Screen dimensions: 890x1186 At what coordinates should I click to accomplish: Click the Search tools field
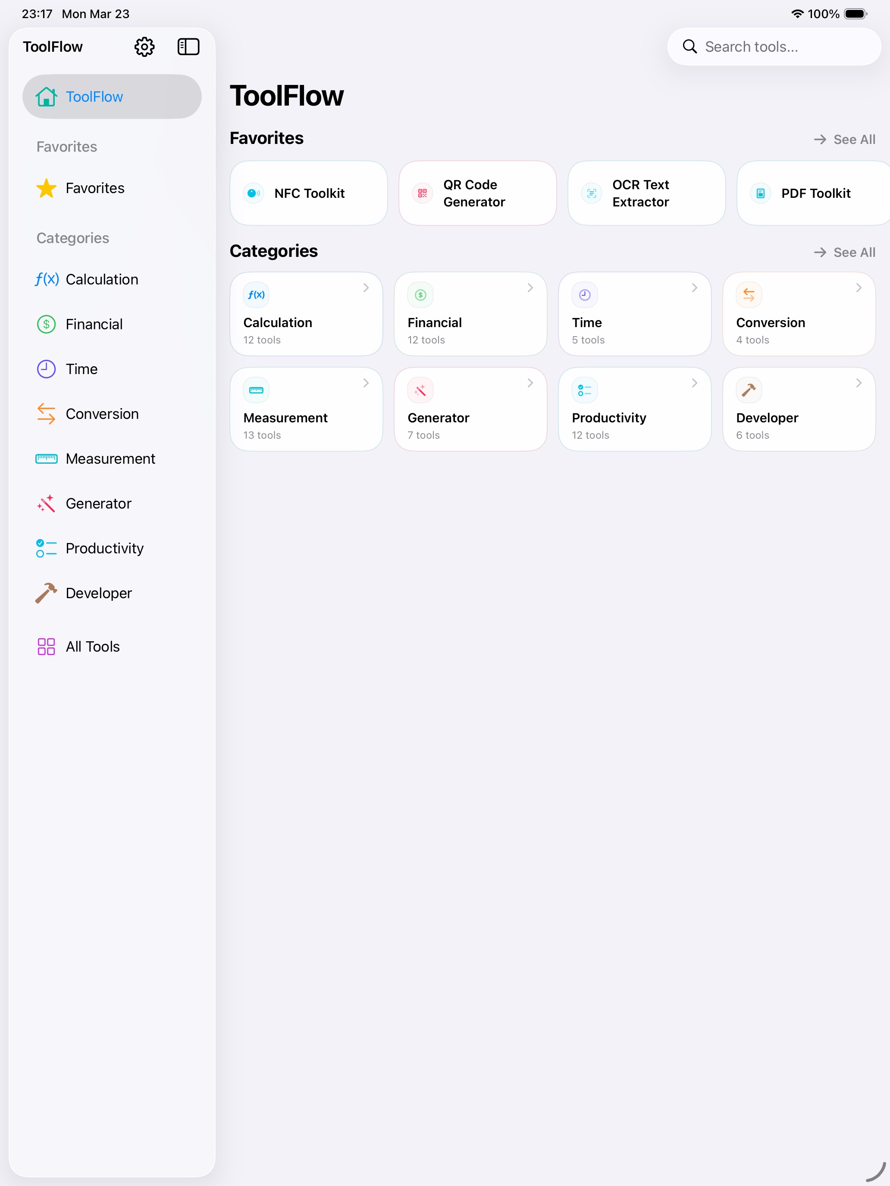click(x=774, y=47)
